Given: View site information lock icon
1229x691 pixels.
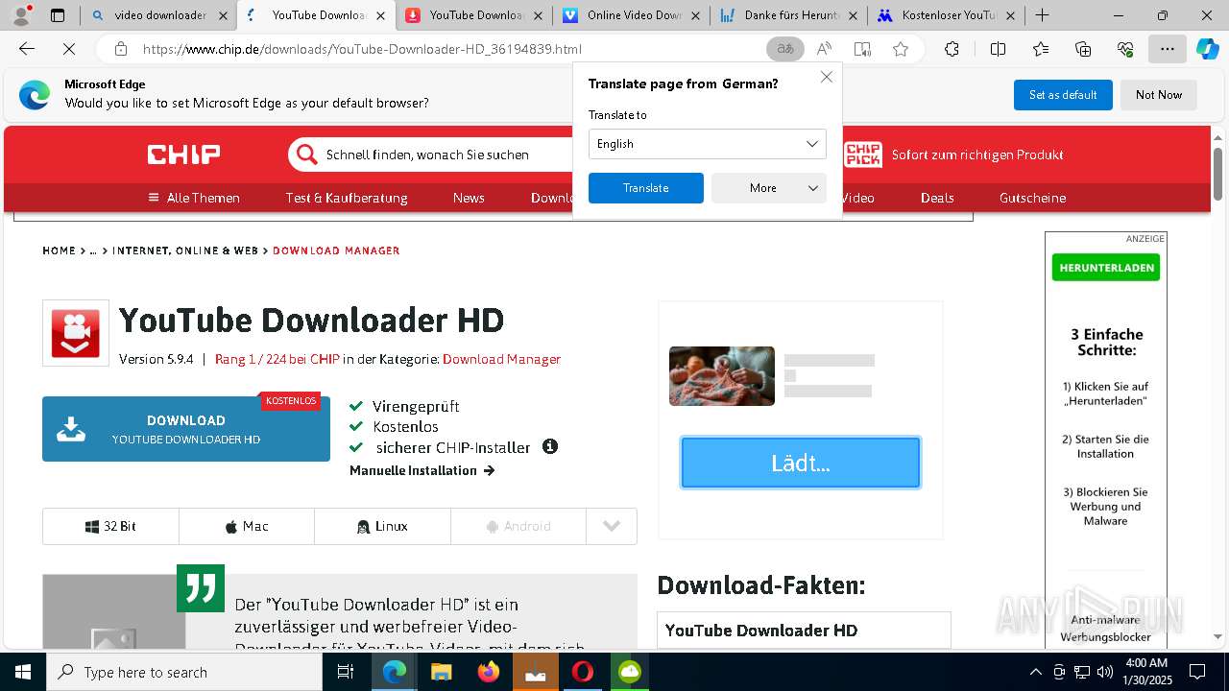Looking at the screenshot, I should click(x=120, y=49).
